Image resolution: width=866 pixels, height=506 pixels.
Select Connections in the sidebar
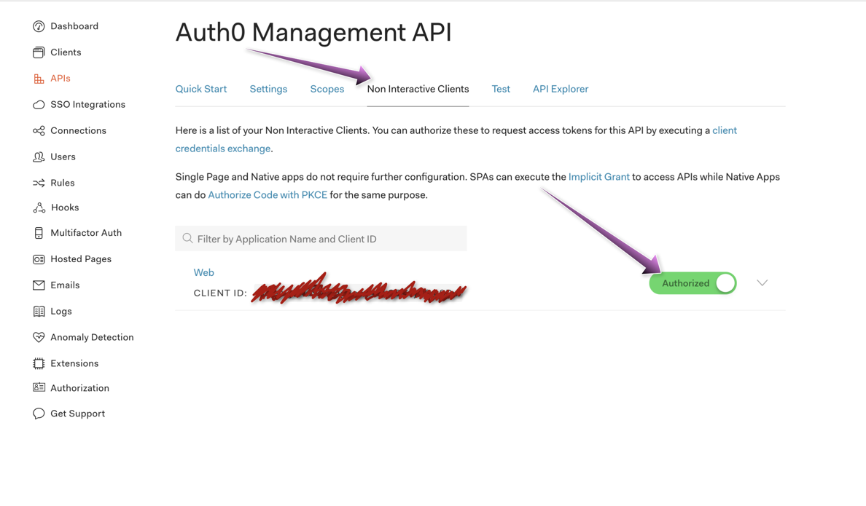coord(77,130)
